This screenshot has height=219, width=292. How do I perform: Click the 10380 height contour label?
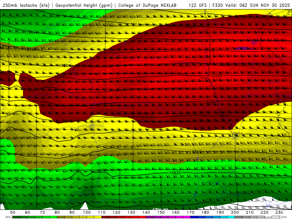[210, 101]
